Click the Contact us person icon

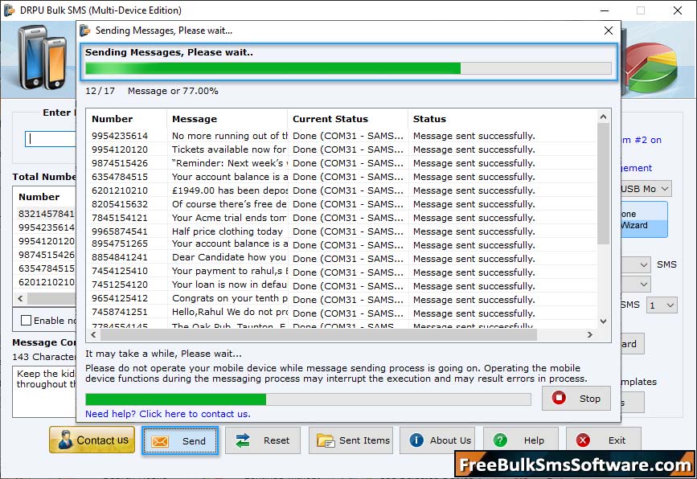pyautogui.click(x=65, y=440)
